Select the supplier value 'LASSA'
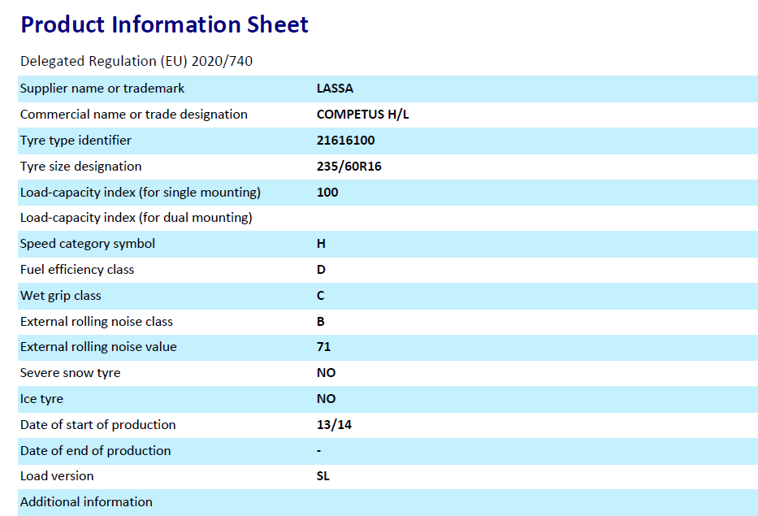The width and height of the screenshot is (758, 516). point(335,89)
